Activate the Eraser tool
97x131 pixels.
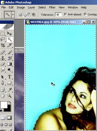click(x=3, y=64)
